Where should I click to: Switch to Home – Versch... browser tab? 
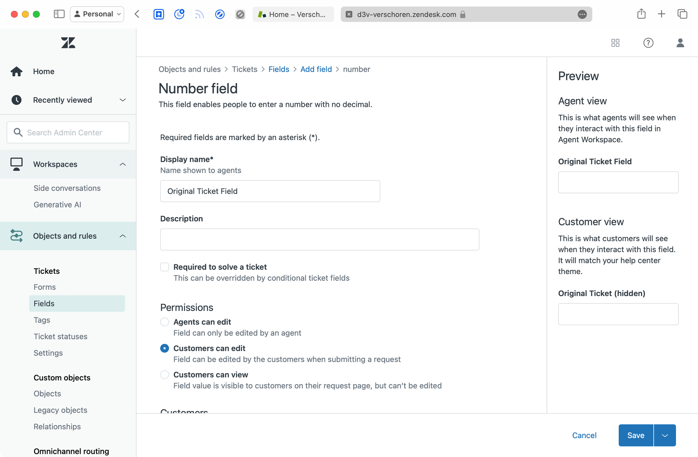point(293,14)
